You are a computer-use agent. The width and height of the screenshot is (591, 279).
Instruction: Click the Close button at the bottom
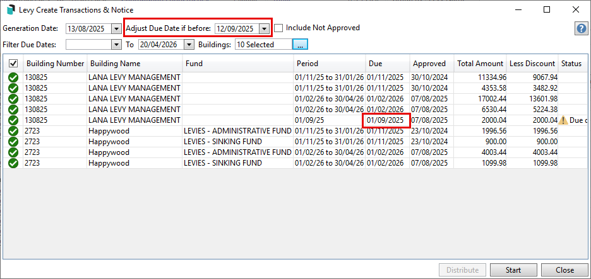pyautogui.click(x=564, y=270)
